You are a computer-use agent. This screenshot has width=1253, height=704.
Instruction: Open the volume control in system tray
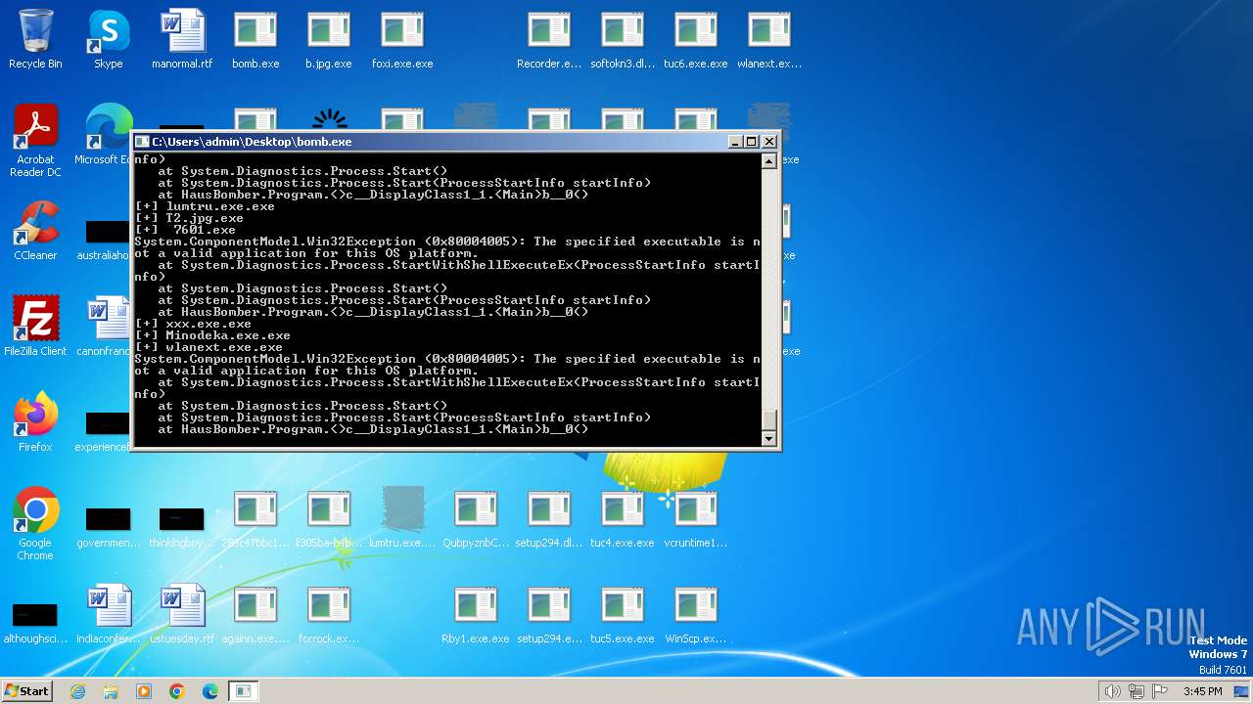[1113, 691]
